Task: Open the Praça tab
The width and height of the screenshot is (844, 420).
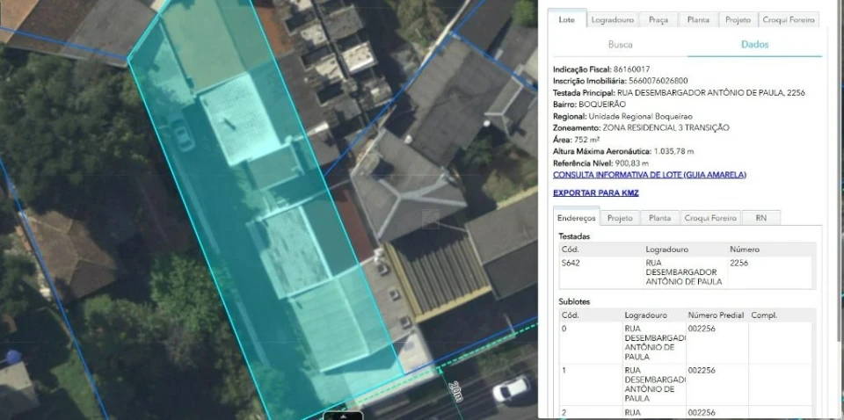Action: 658,20
